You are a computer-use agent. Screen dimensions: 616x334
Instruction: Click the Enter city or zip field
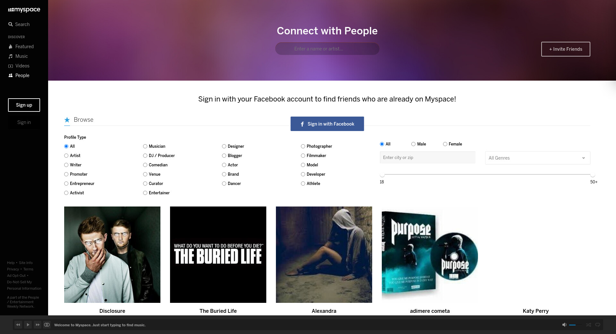[427, 158]
